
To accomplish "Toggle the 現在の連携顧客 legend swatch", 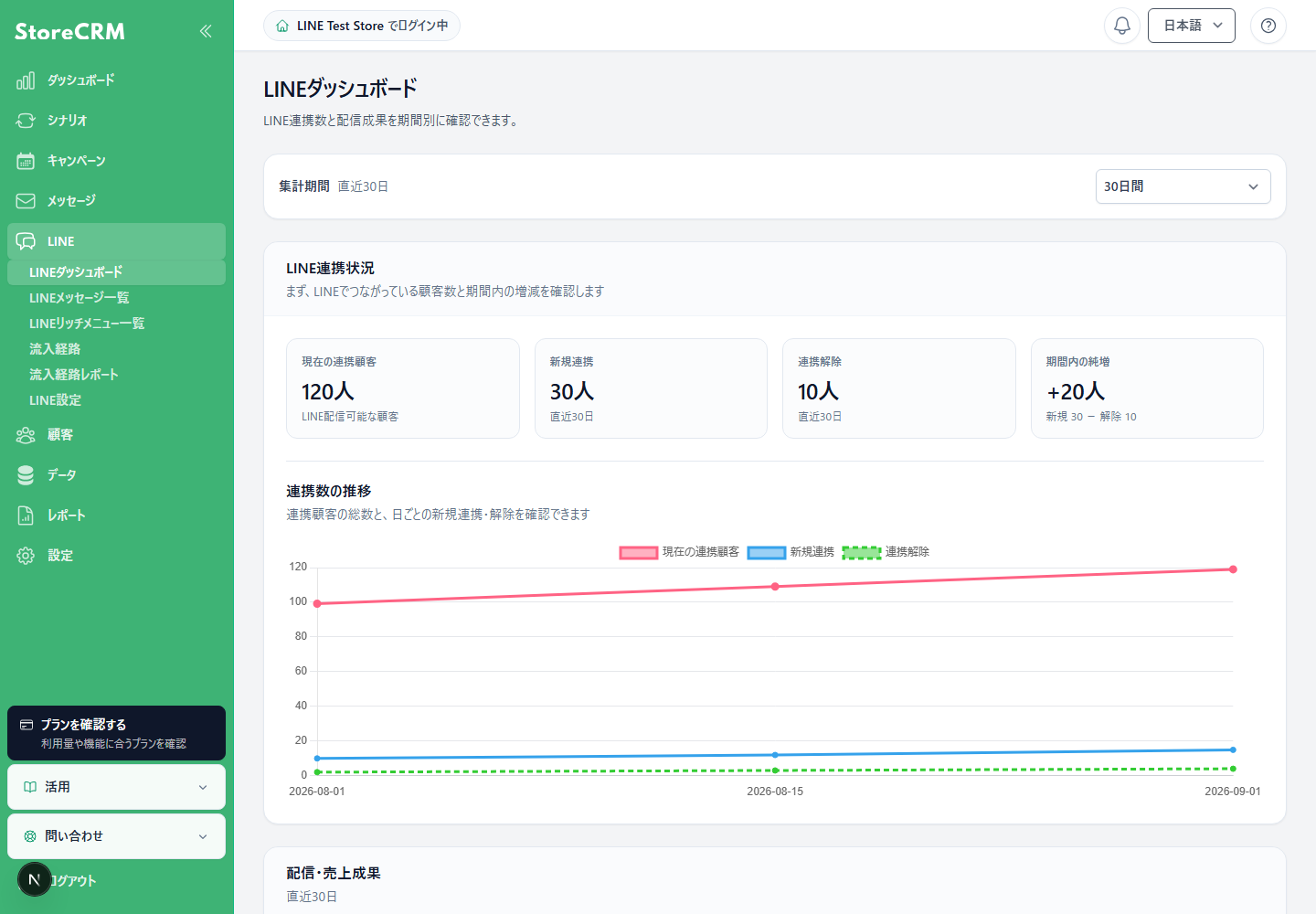I will click(x=639, y=552).
